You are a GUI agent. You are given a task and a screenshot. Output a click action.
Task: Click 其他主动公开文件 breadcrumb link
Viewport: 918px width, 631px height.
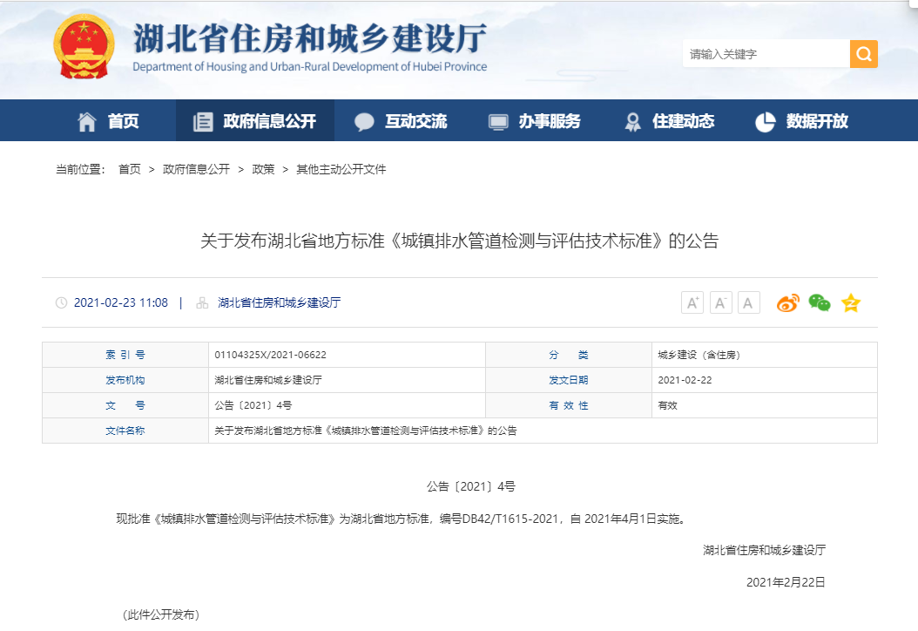click(341, 169)
